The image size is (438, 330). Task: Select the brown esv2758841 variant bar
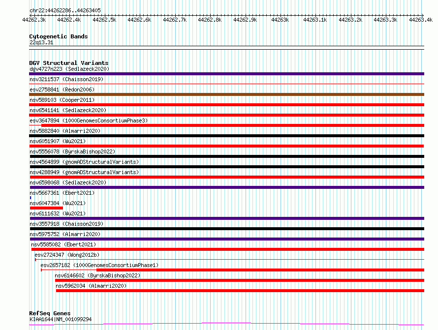[x=226, y=94]
